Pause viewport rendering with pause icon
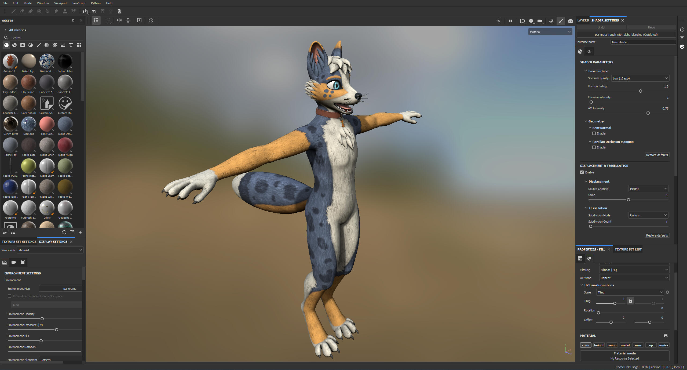This screenshot has height=370, width=687. point(510,21)
